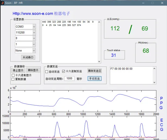
Task: Click the received data text area
Action: point(70,42)
